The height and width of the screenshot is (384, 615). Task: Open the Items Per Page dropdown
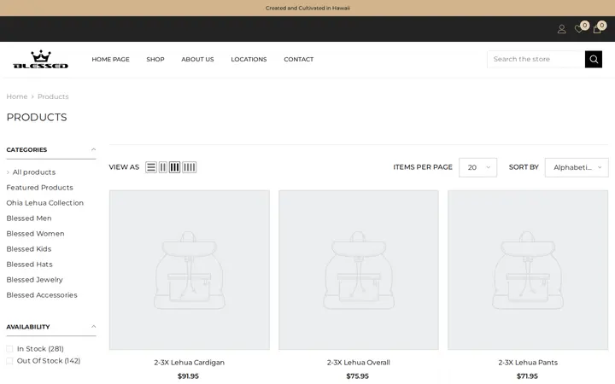(x=477, y=167)
